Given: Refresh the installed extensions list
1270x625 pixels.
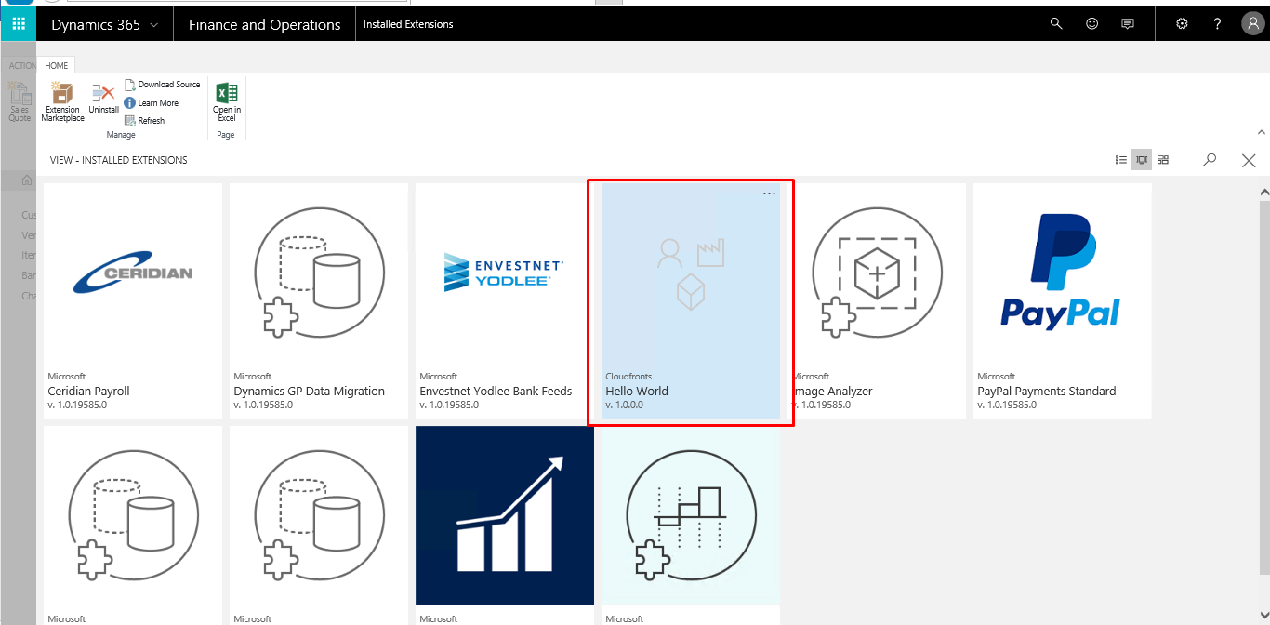Looking at the screenshot, I should (144, 121).
